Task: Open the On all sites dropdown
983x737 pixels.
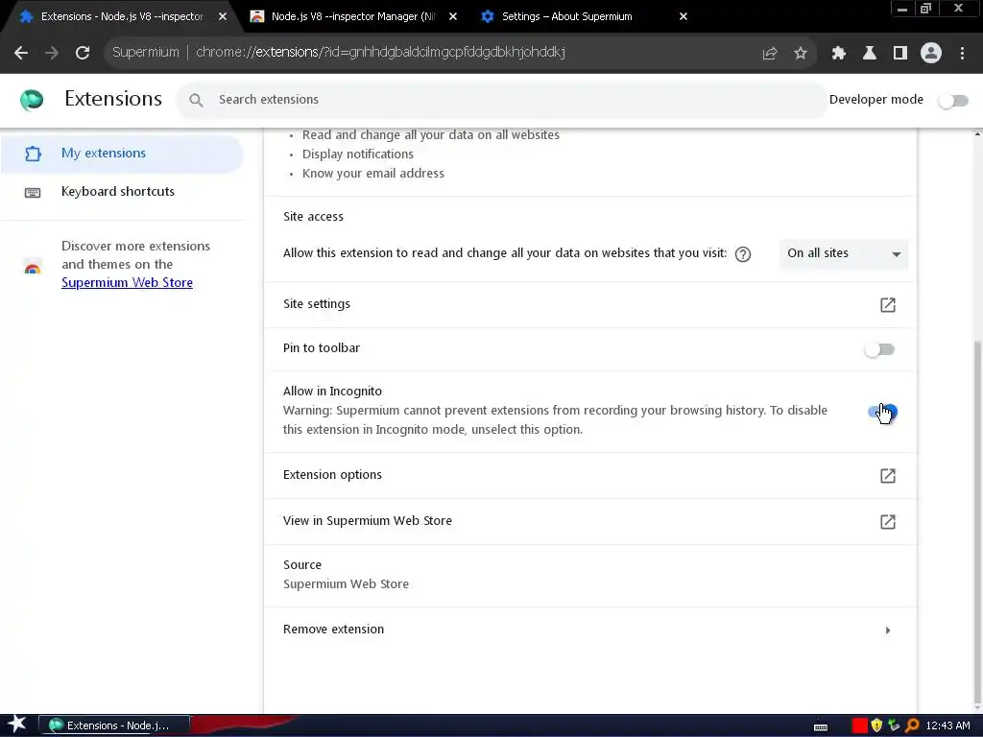Action: (844, 253)
